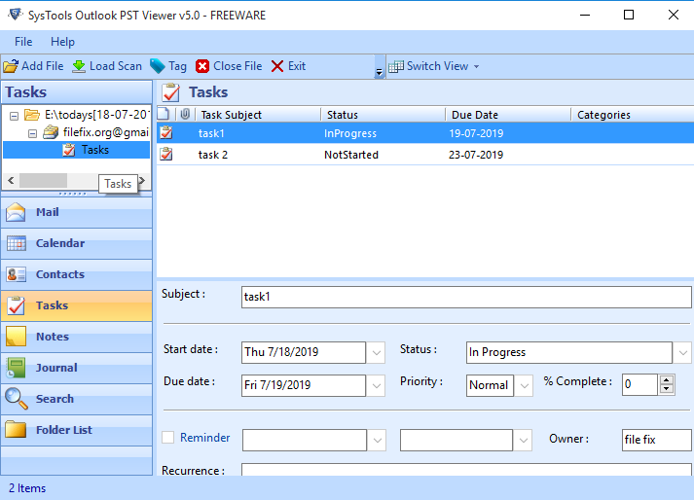Collapse the filefix.org@gmai tree node
The height and width of the screenshot is (500, 694).
tap(32, 133)
